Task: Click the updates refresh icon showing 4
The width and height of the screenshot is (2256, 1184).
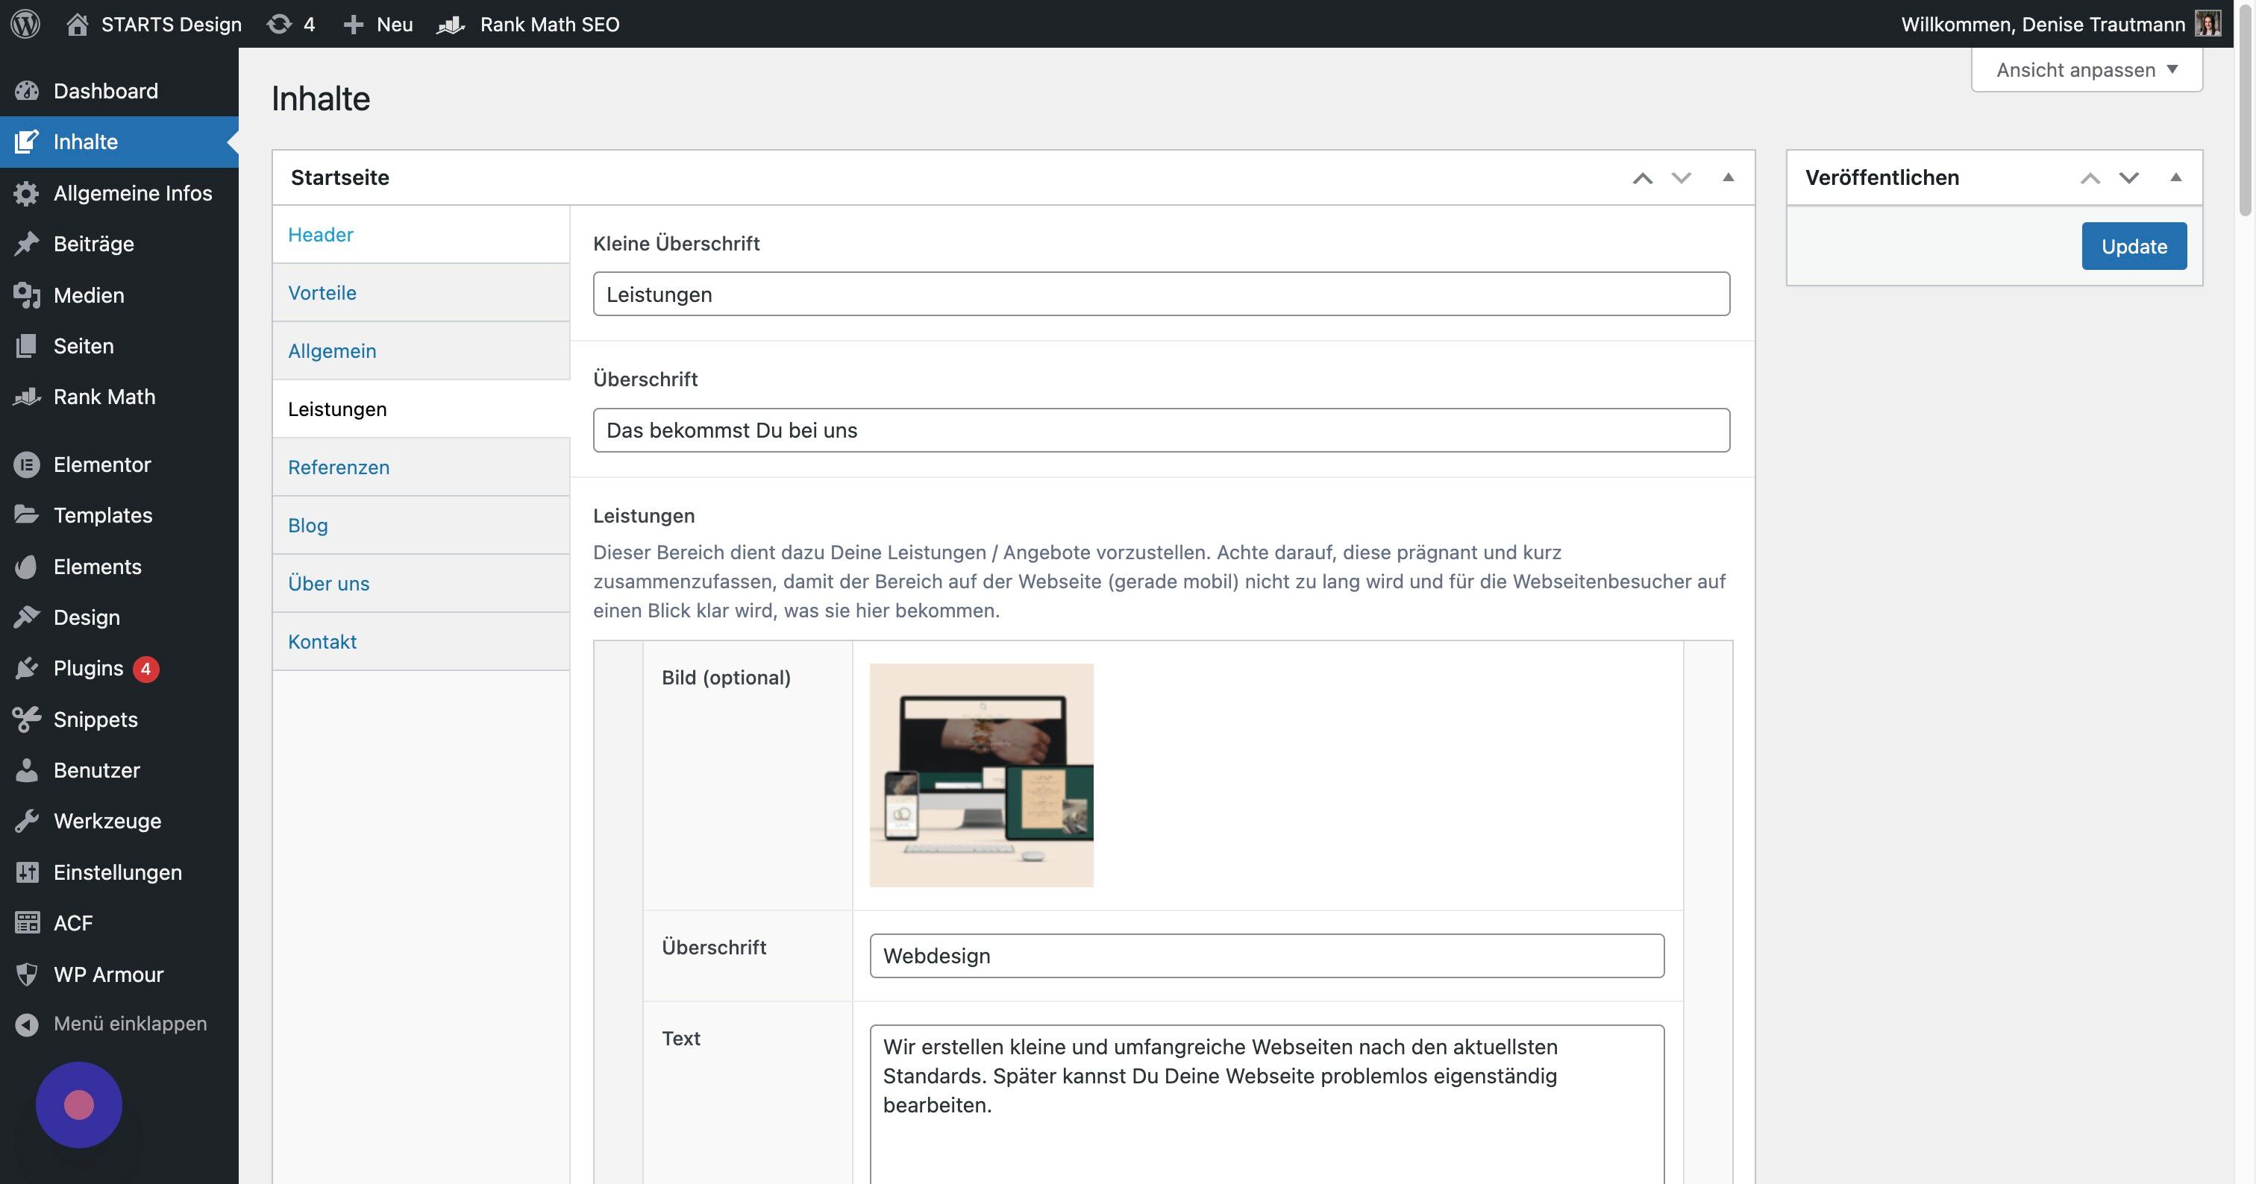Action: pyautogui.click(x=278, y=24)
